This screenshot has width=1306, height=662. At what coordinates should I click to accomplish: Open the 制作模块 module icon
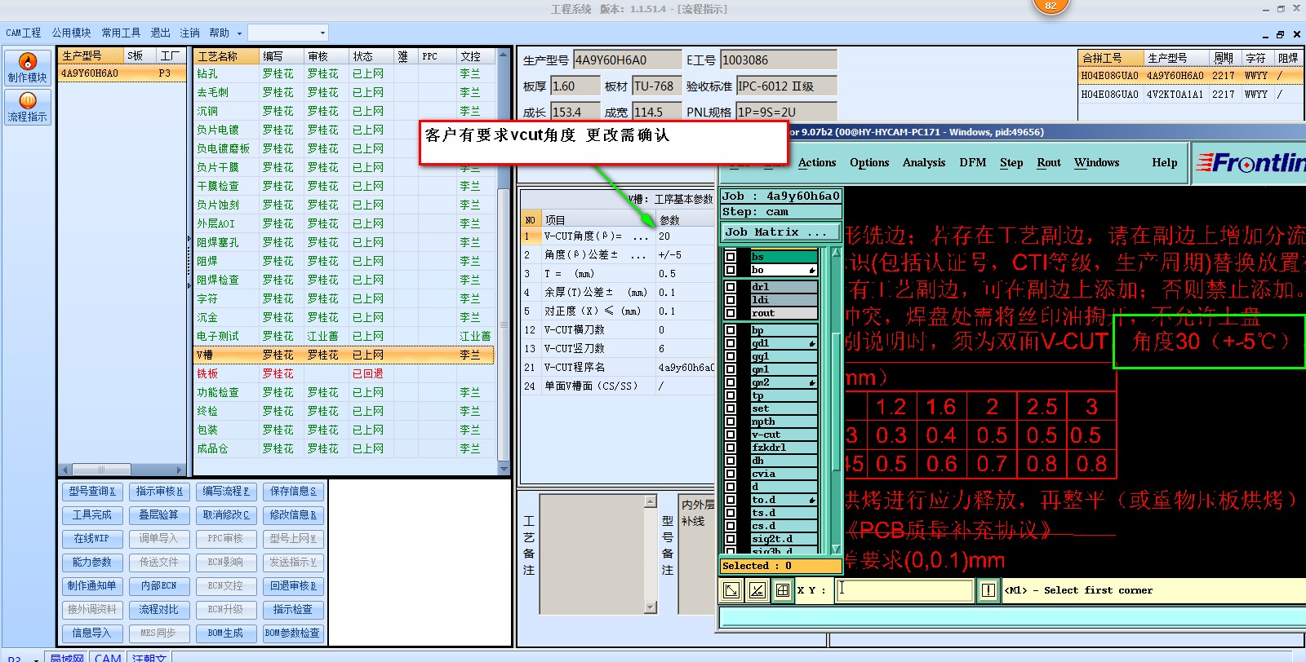[27, 67]
